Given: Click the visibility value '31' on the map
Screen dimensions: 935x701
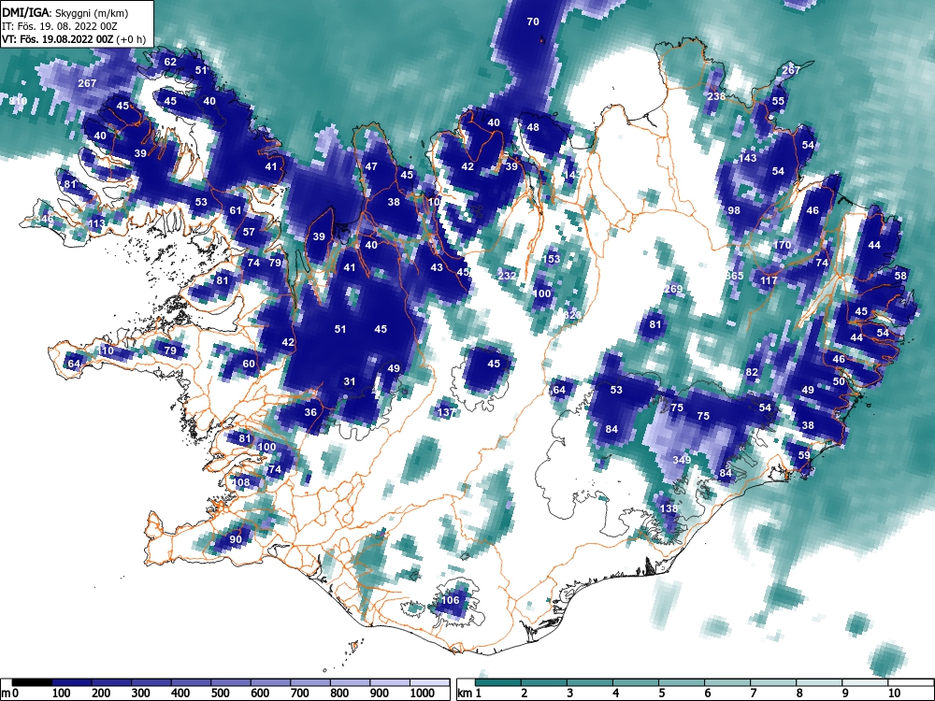Looking at the screenshot, I should click(350, 381).
